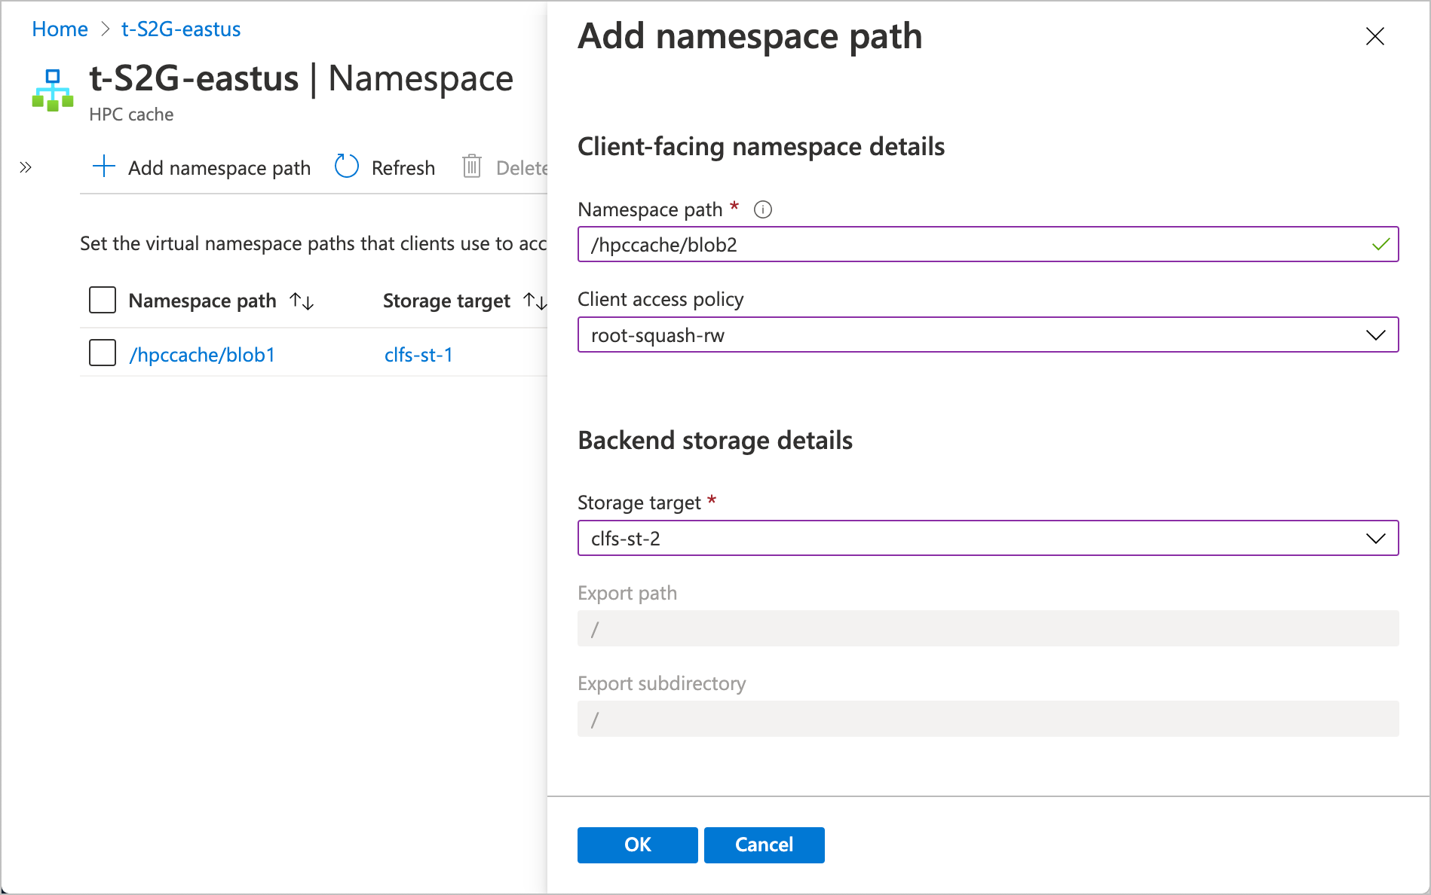1431x895 pixels.
Task: Select all rows via header checkbox
Action: point(102,300)
